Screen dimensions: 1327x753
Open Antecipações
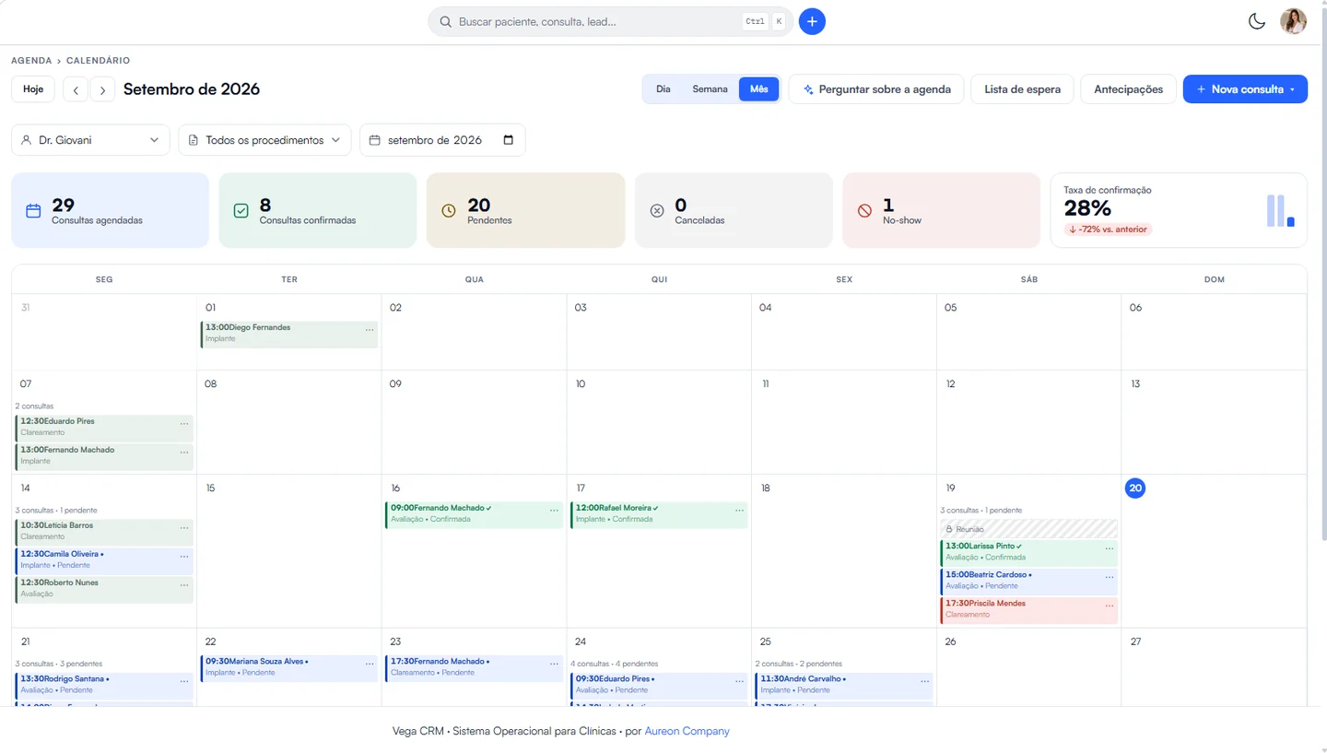coord(1128,89)
